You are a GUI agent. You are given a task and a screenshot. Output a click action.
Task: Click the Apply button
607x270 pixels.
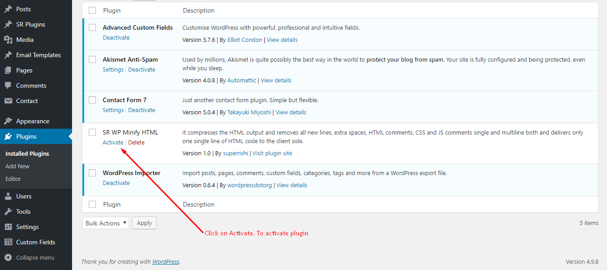144,223
